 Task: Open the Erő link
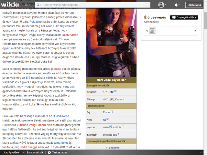point(28,78)
